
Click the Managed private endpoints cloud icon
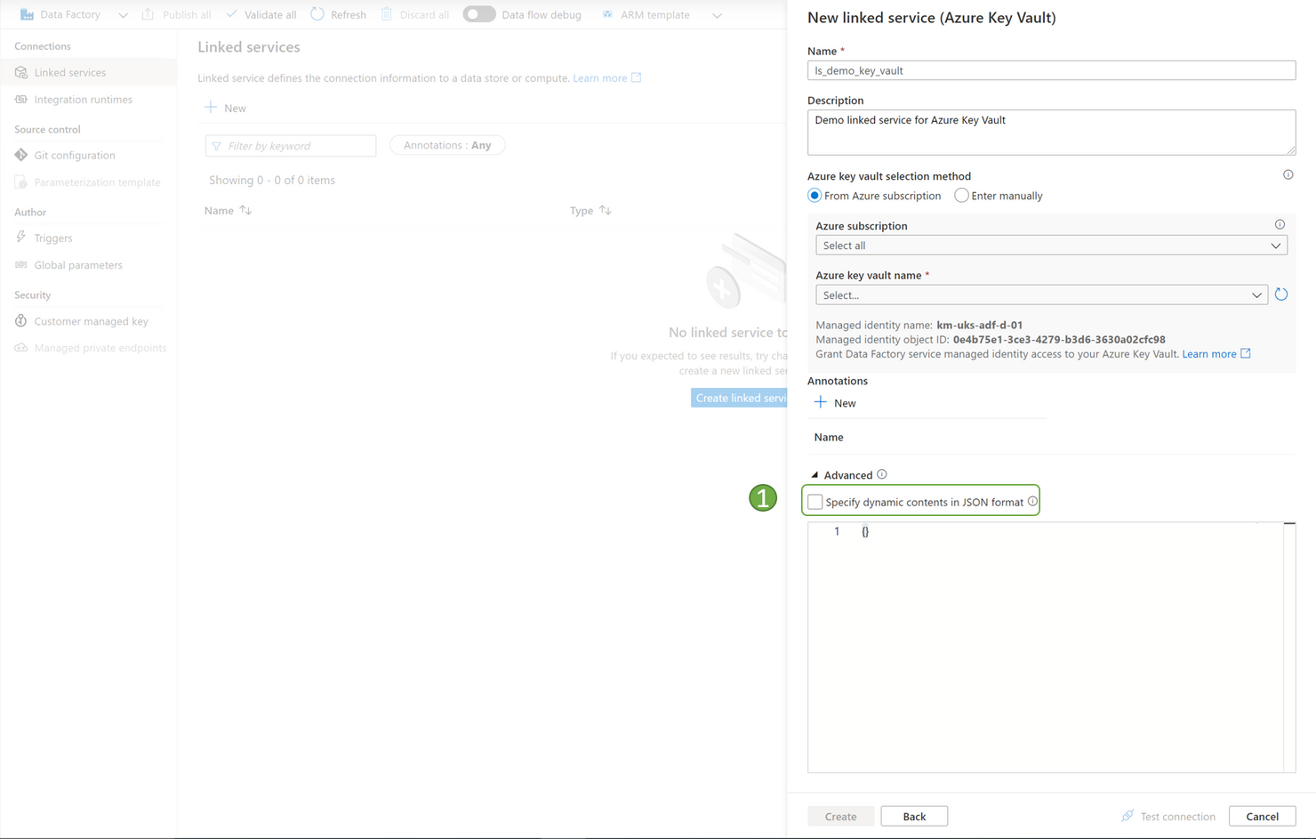click(21, 348)
